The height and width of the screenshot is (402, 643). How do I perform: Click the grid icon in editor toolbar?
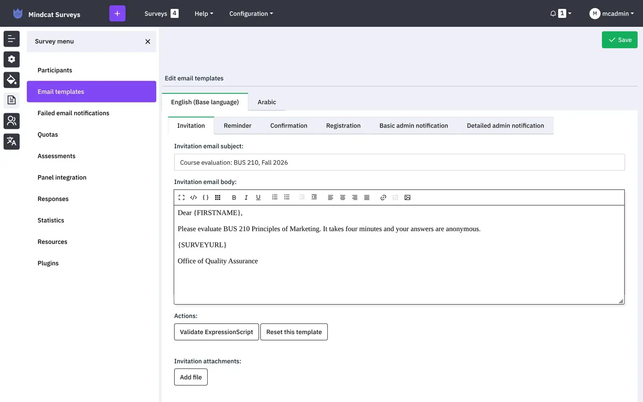tap(217, 197)
